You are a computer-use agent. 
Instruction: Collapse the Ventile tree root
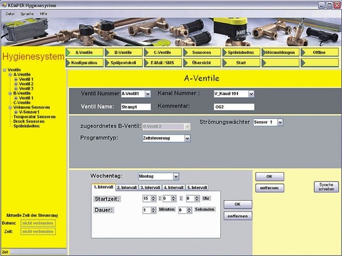point(4,70)
